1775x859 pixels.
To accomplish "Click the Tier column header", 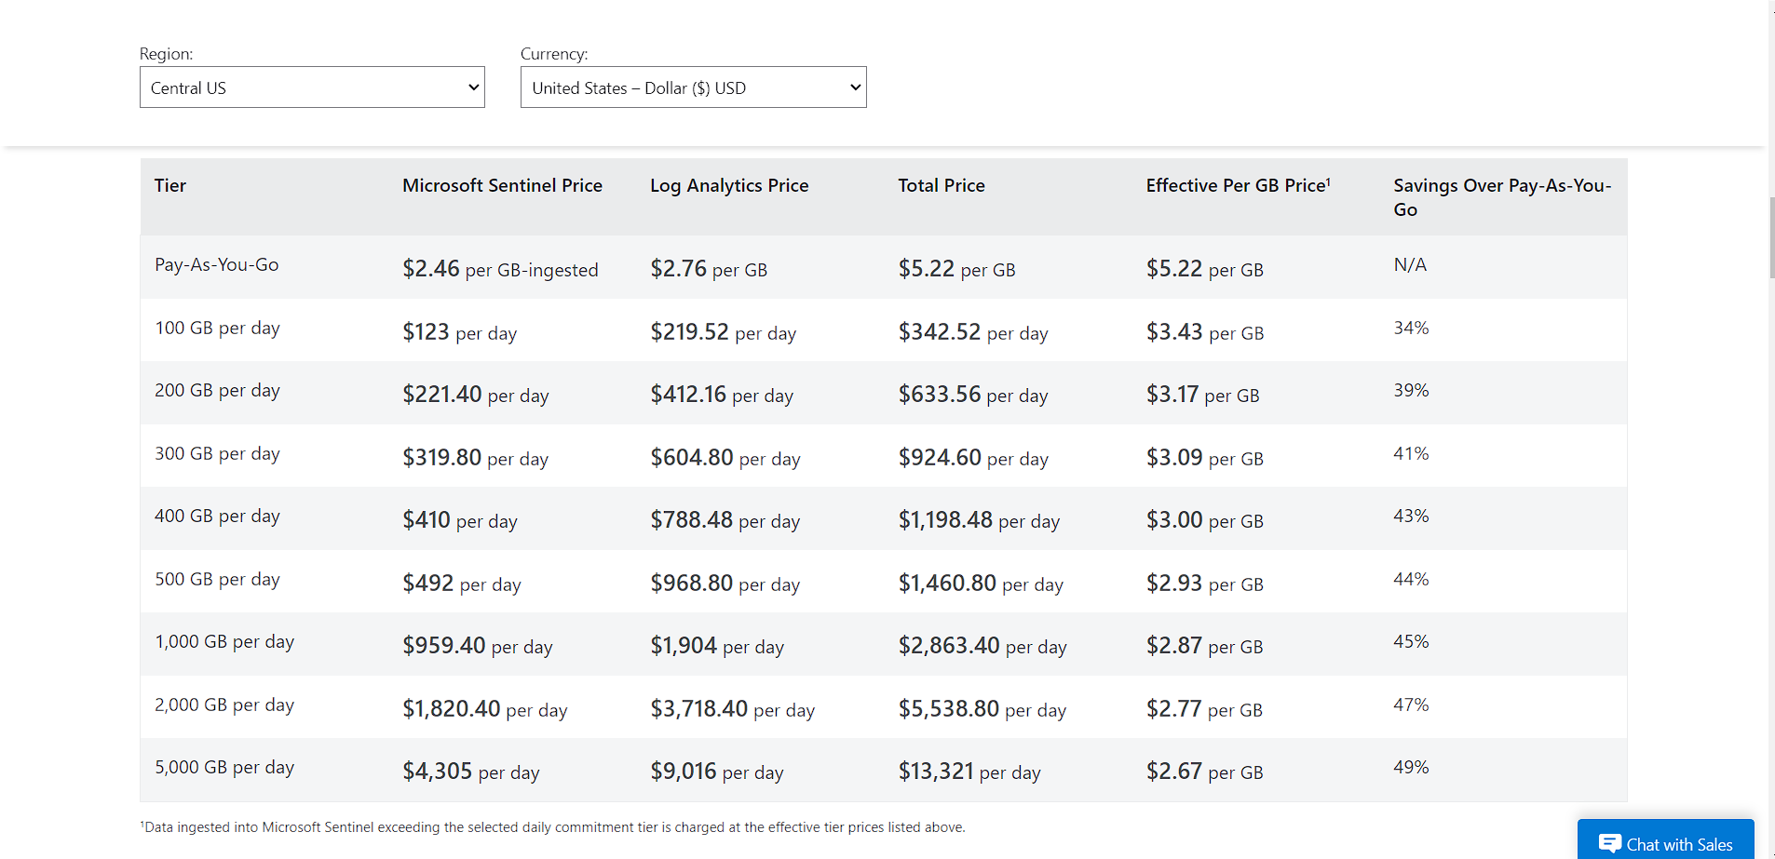I will [x=170, y=186].
